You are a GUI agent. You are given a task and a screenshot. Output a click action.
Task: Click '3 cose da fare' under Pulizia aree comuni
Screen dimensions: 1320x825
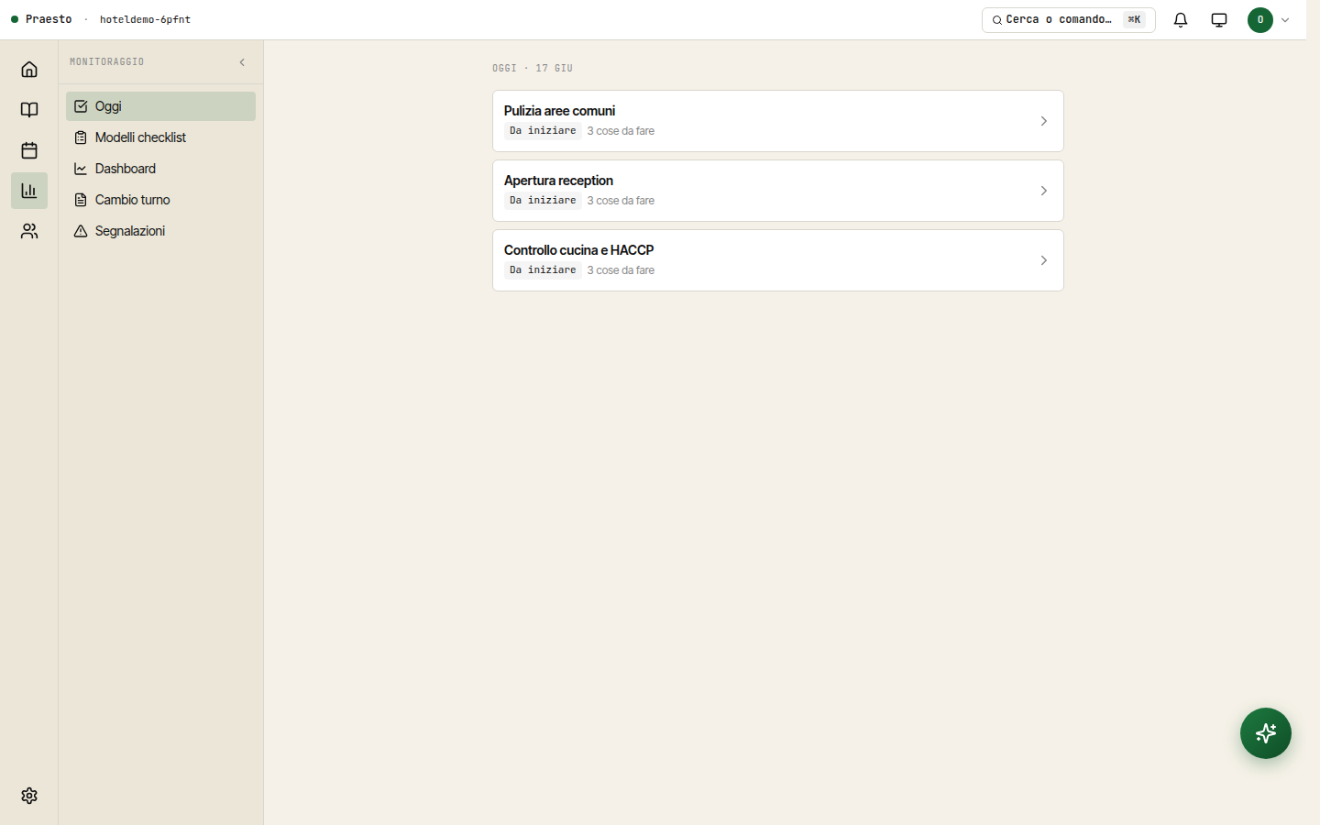pos(621,131)
